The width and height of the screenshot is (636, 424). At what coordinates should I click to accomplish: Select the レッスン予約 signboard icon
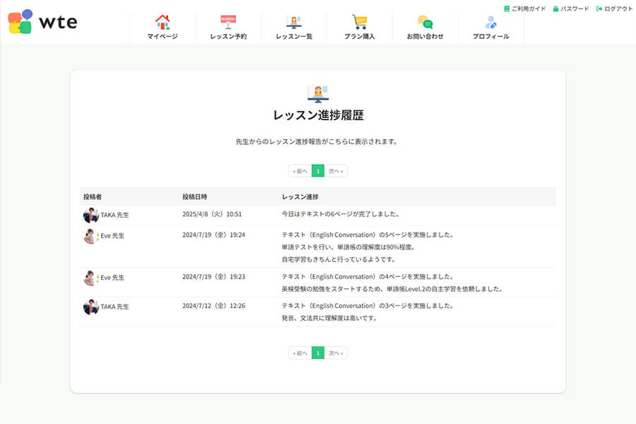pos(228,20)
